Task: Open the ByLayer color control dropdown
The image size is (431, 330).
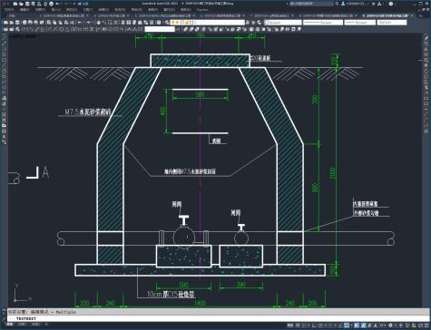Action: coord(283,23)
